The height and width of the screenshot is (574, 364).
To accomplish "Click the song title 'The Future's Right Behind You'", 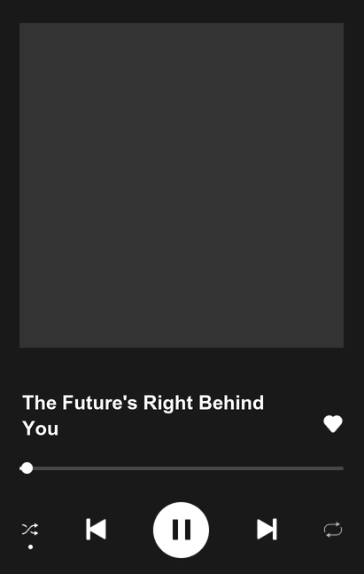I will click(143, 415).
